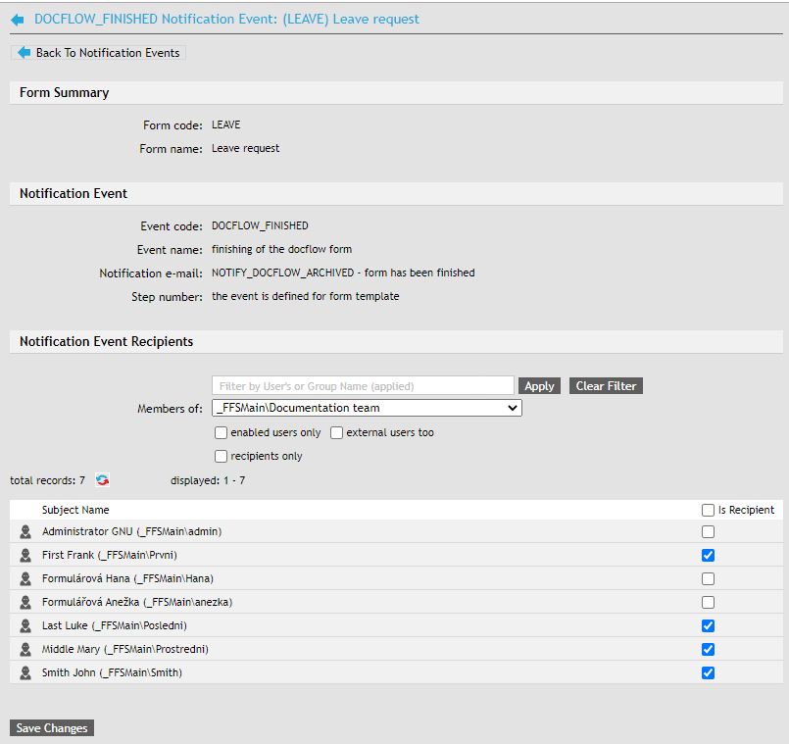
Task: Click user icon beside Middle Mary
Action: point(25,650)
